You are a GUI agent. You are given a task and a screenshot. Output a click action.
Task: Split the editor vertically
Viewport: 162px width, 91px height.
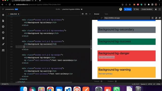[83, 14]
